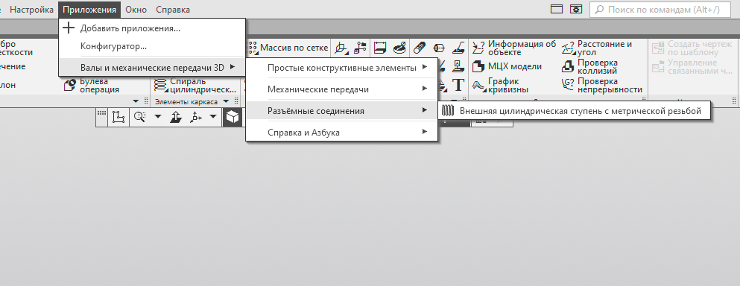Click the leader line with surface icon
Viewport: 740px width, 286px height.
click(x=458, y=48)
